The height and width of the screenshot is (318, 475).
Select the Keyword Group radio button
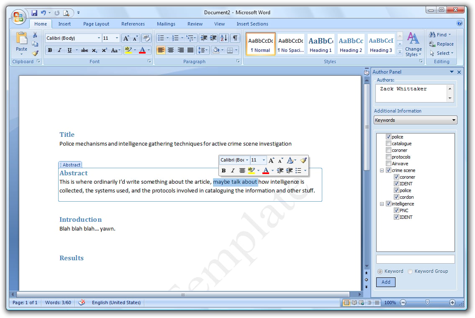410,272
